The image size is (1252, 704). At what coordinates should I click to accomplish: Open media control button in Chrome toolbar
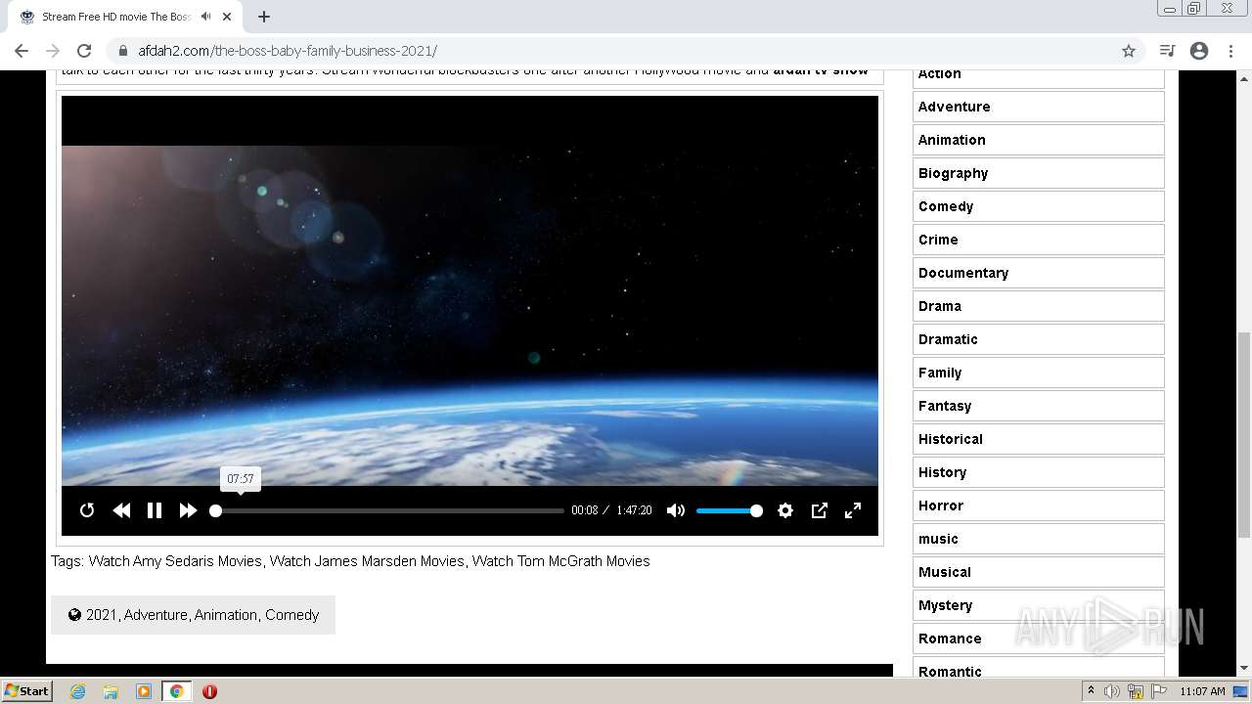(x=1167, y=51)
